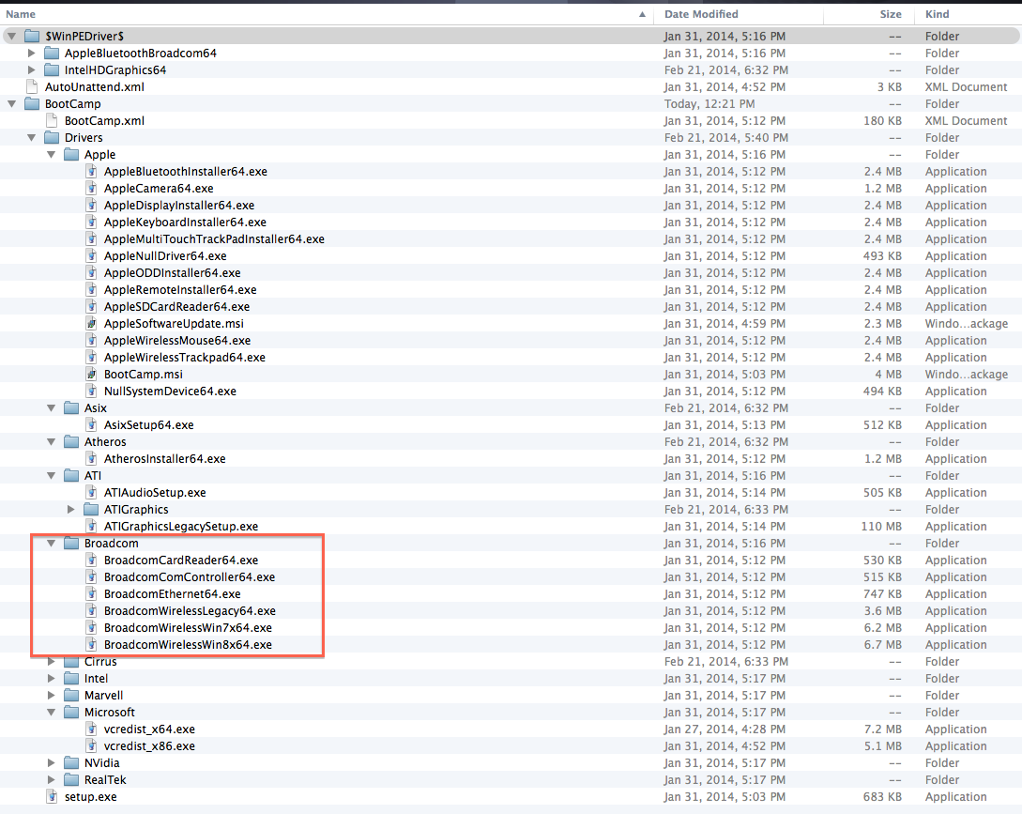This screenshot has height=814, width=1022.
Task: Expand the IntelHDGraphics64 folder arrow
Action: click(x=31, y=69)
